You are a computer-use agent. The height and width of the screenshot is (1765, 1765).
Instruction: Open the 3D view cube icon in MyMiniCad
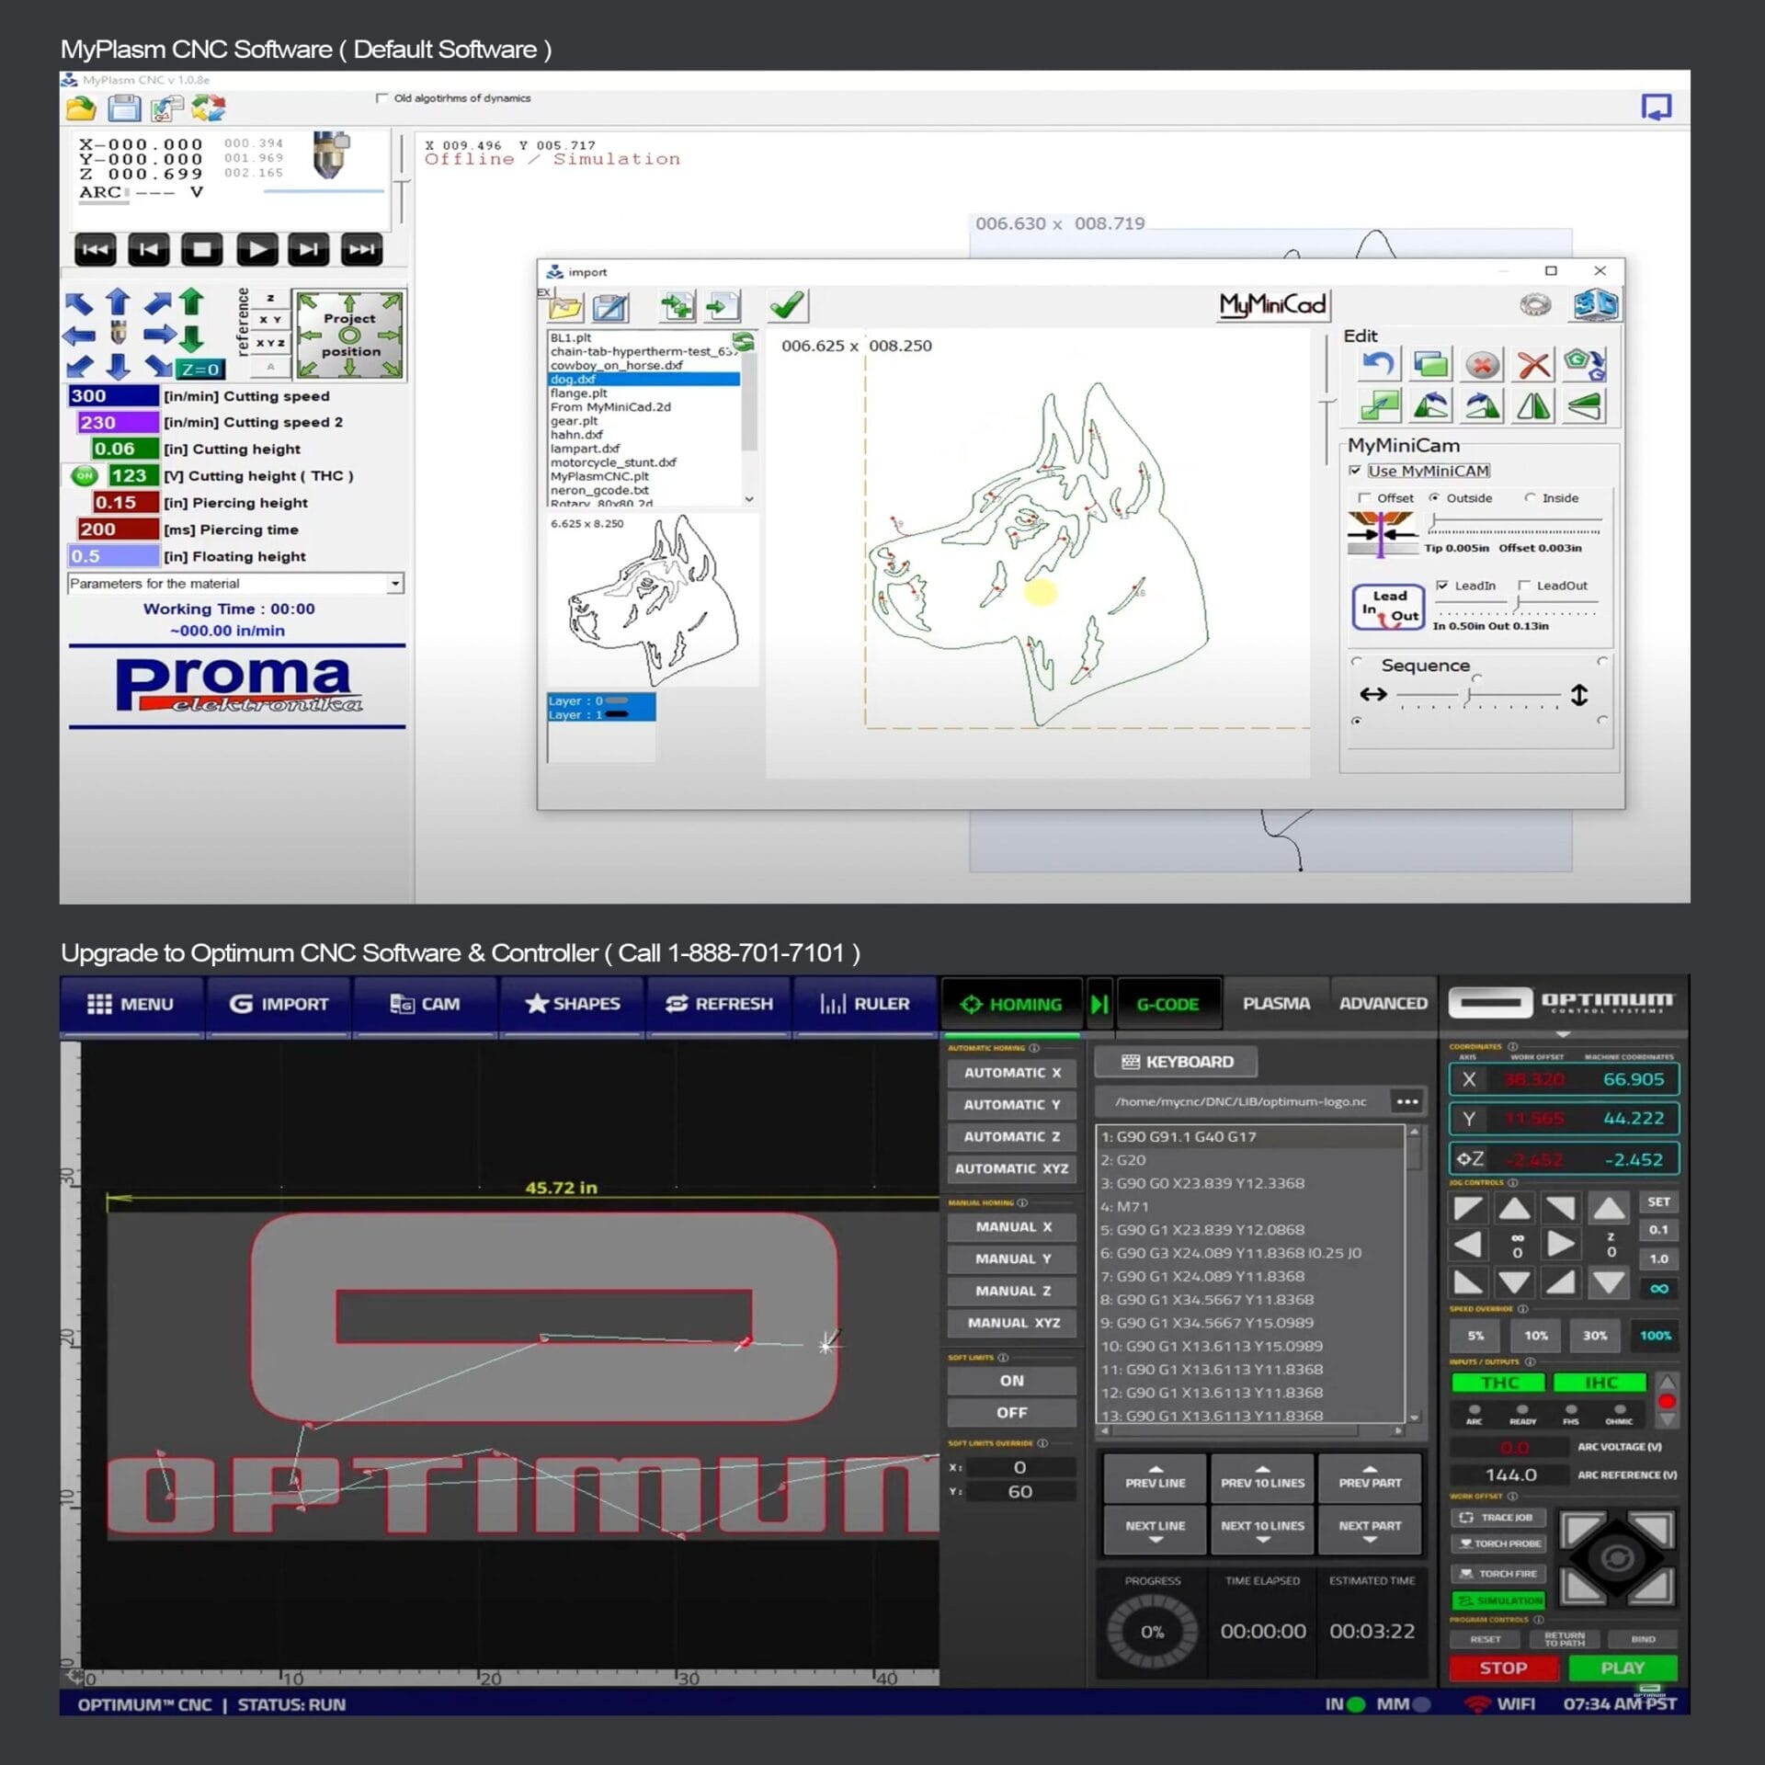click(x=1598, y=304)
